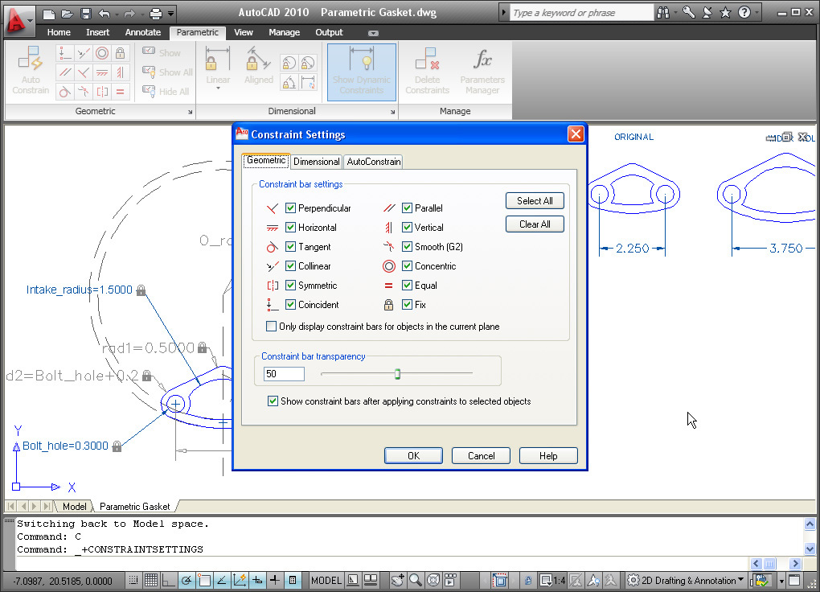Toggle Grid Display in the status bar
The height and width of the screenshot is (592, 820).
(150, 580)
